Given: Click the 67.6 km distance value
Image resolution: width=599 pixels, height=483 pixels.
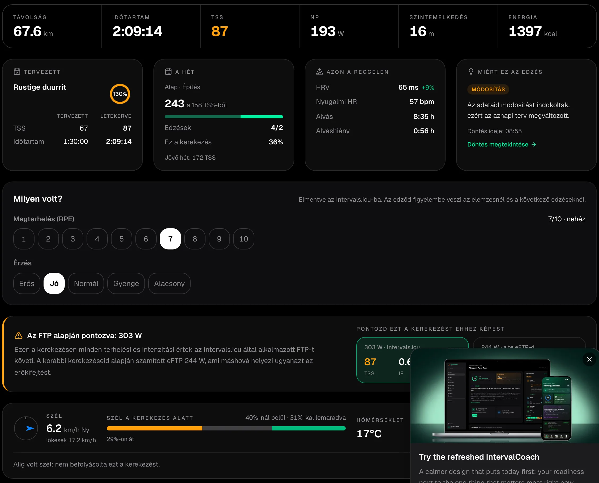Looking at the screenshot, I should click(33, 31).
